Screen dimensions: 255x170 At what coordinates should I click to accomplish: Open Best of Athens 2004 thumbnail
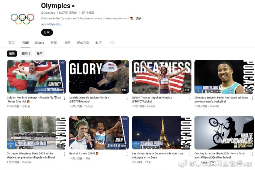pos(99,133)
